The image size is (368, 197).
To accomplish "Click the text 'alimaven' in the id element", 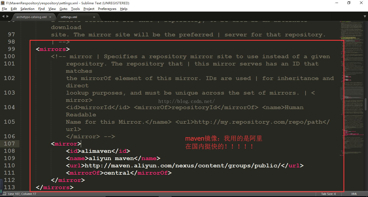I will (96, 151).
